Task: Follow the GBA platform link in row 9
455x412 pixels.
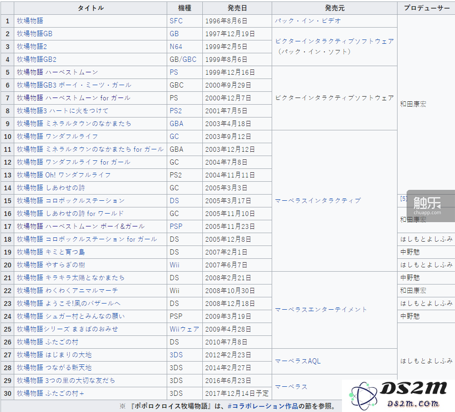Action: click(x=176, y=124)
